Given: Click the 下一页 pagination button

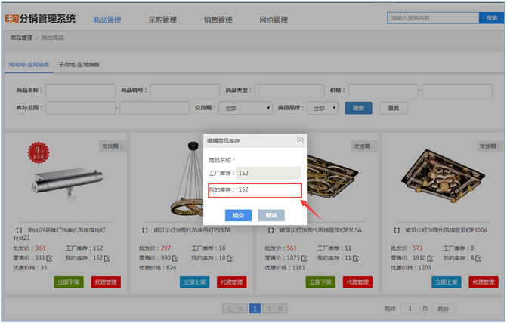Looking at the screenshot, I should (275, 309).
